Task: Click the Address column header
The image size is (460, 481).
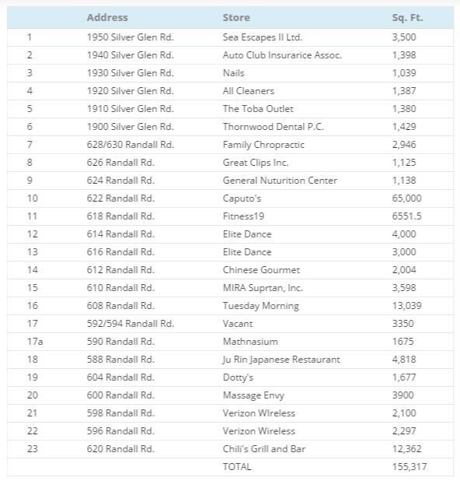Action: tap(107, 17)
